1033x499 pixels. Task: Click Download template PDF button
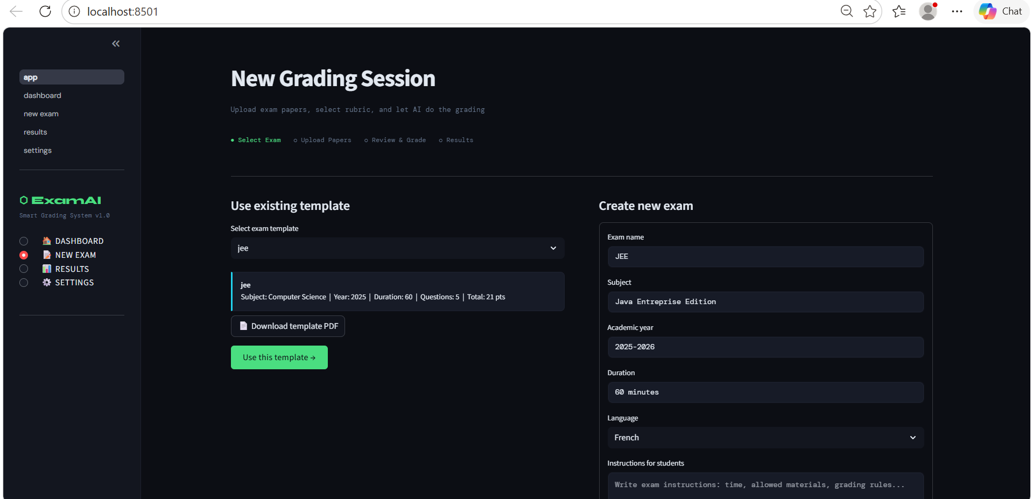[288, 326]
